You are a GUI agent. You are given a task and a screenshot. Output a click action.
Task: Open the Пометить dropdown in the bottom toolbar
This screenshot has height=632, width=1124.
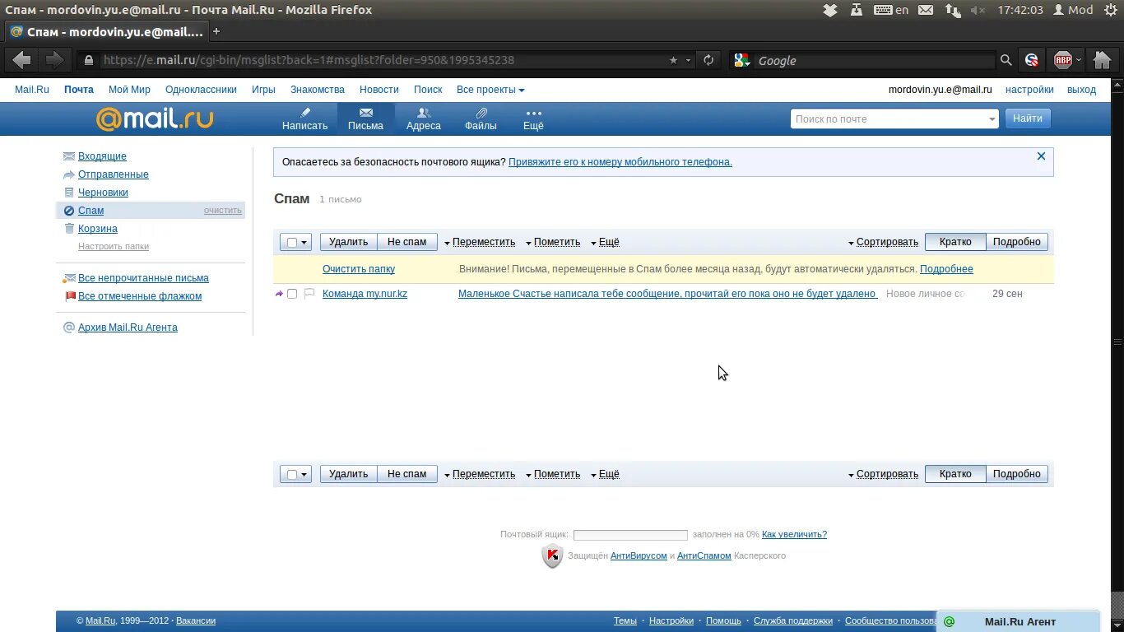553,474
